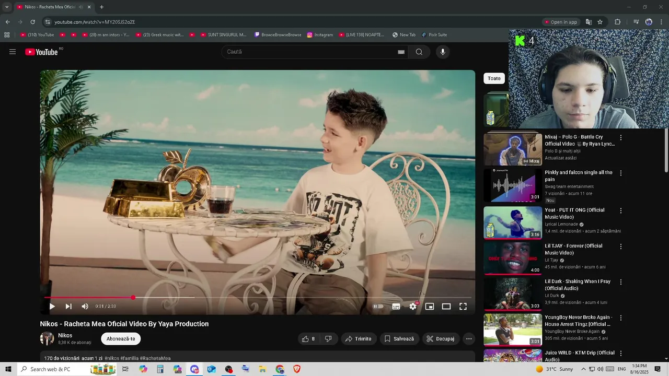Open the (23) Greek music bookmark
Viewport: 669px width, 376px height.
[160, 35]
